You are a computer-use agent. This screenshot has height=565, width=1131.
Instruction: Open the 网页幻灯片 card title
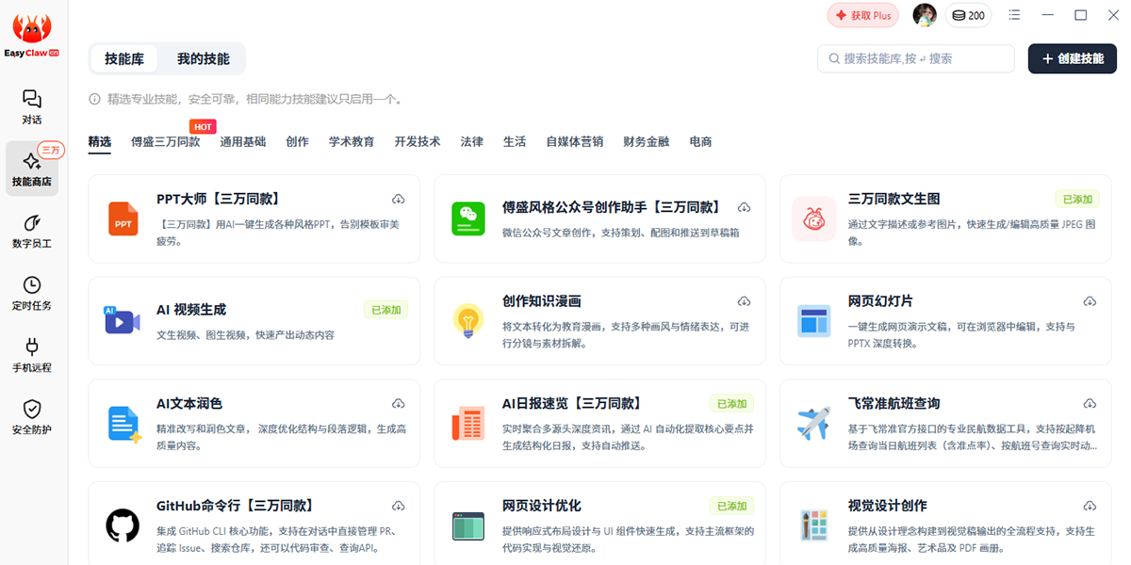[880, 301]
